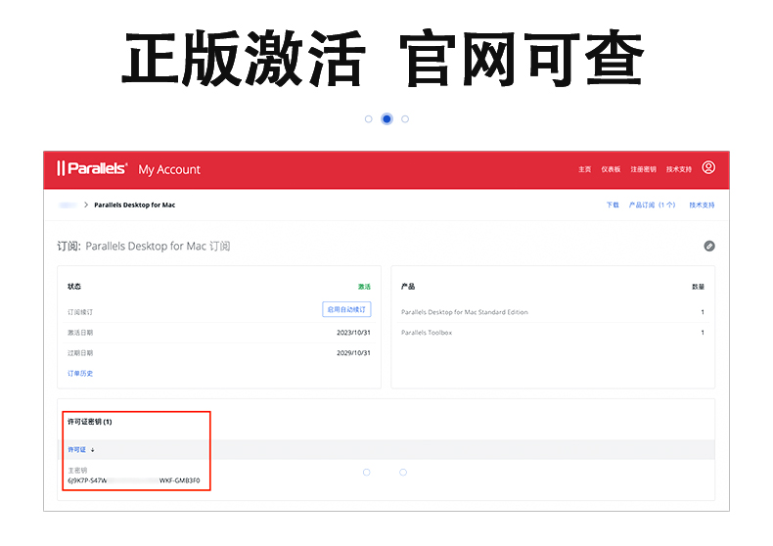Select the active middle carousel dot
773x546 pixels.
pyautogui.click(x=387, y=118)
